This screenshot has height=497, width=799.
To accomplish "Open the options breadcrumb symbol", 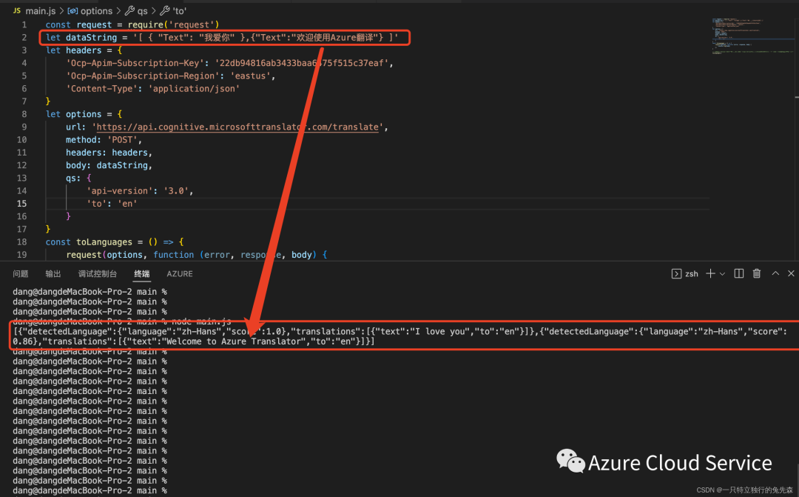I will (90, 10).
